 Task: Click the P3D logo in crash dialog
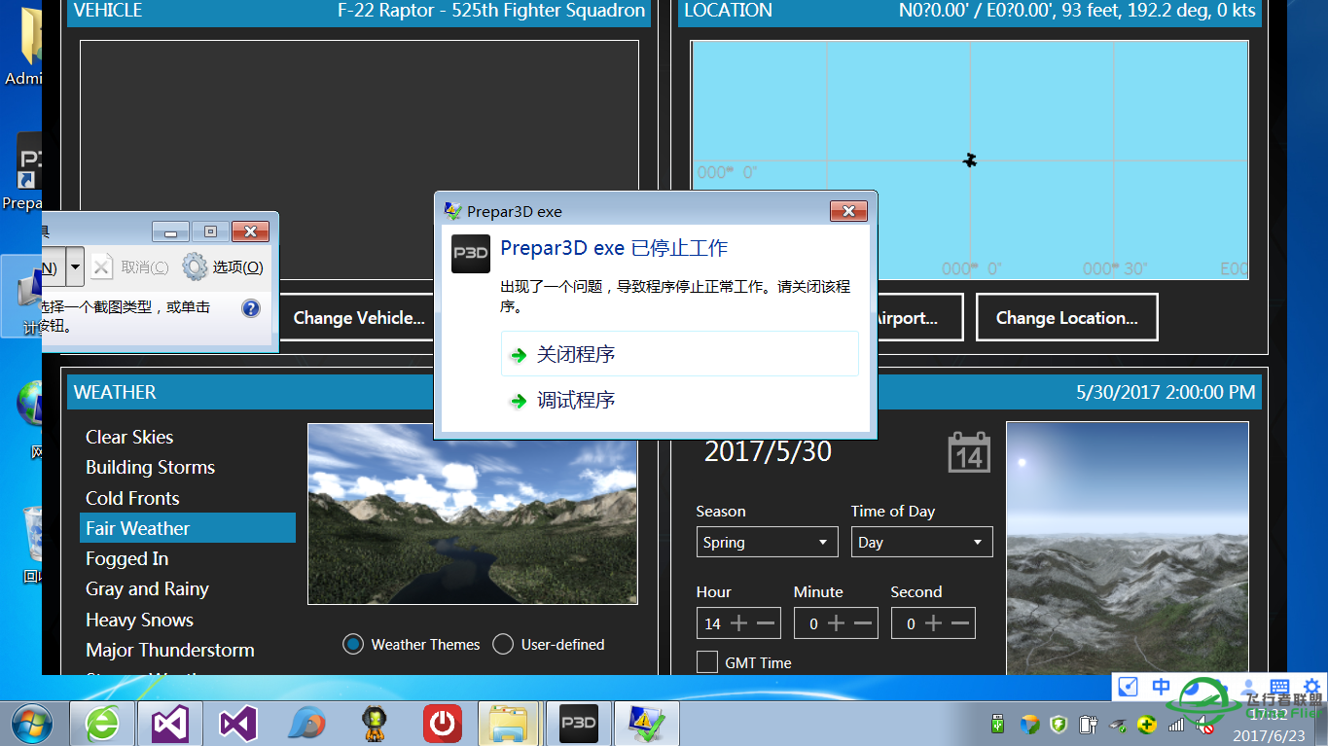click(471, 253)
